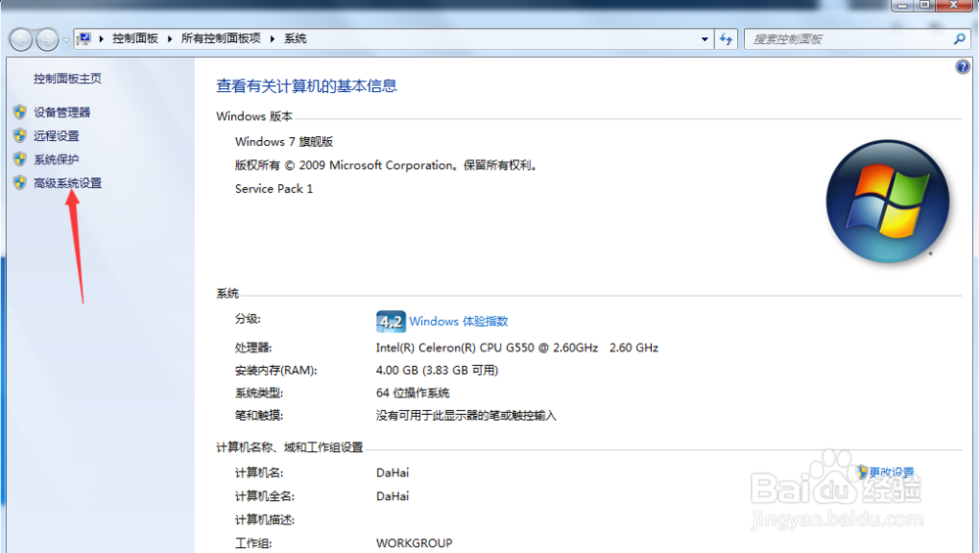The width and height of the screenshot is (979, 553).
Task: Click the Service Pack 1 text
Action: [x=273, y=189]
